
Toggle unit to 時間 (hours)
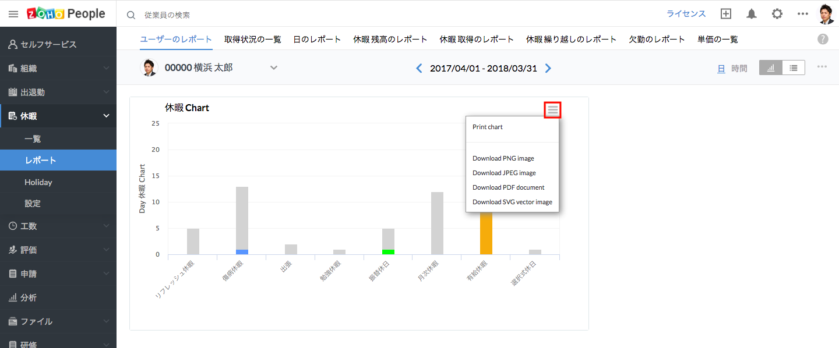point(739,69)
